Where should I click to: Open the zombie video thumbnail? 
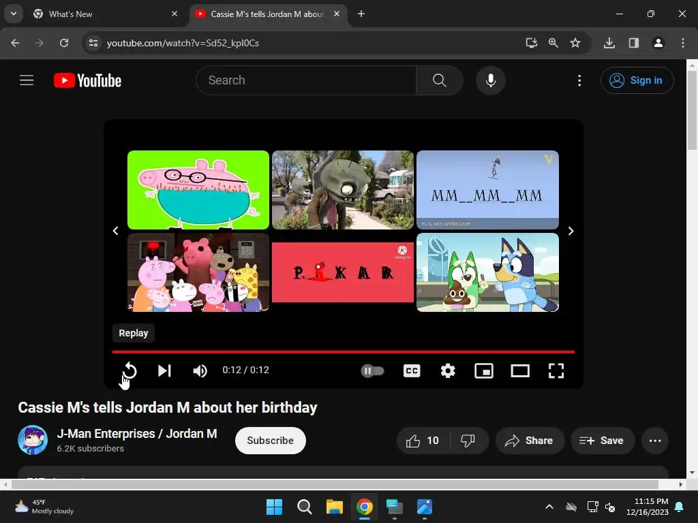click(x=343, y=190)
